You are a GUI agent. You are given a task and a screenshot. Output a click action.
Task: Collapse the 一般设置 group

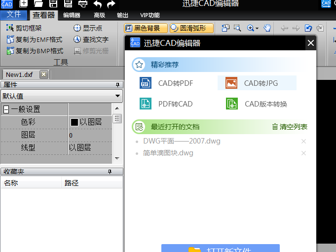pyautogui.click(x=6, y=109)
